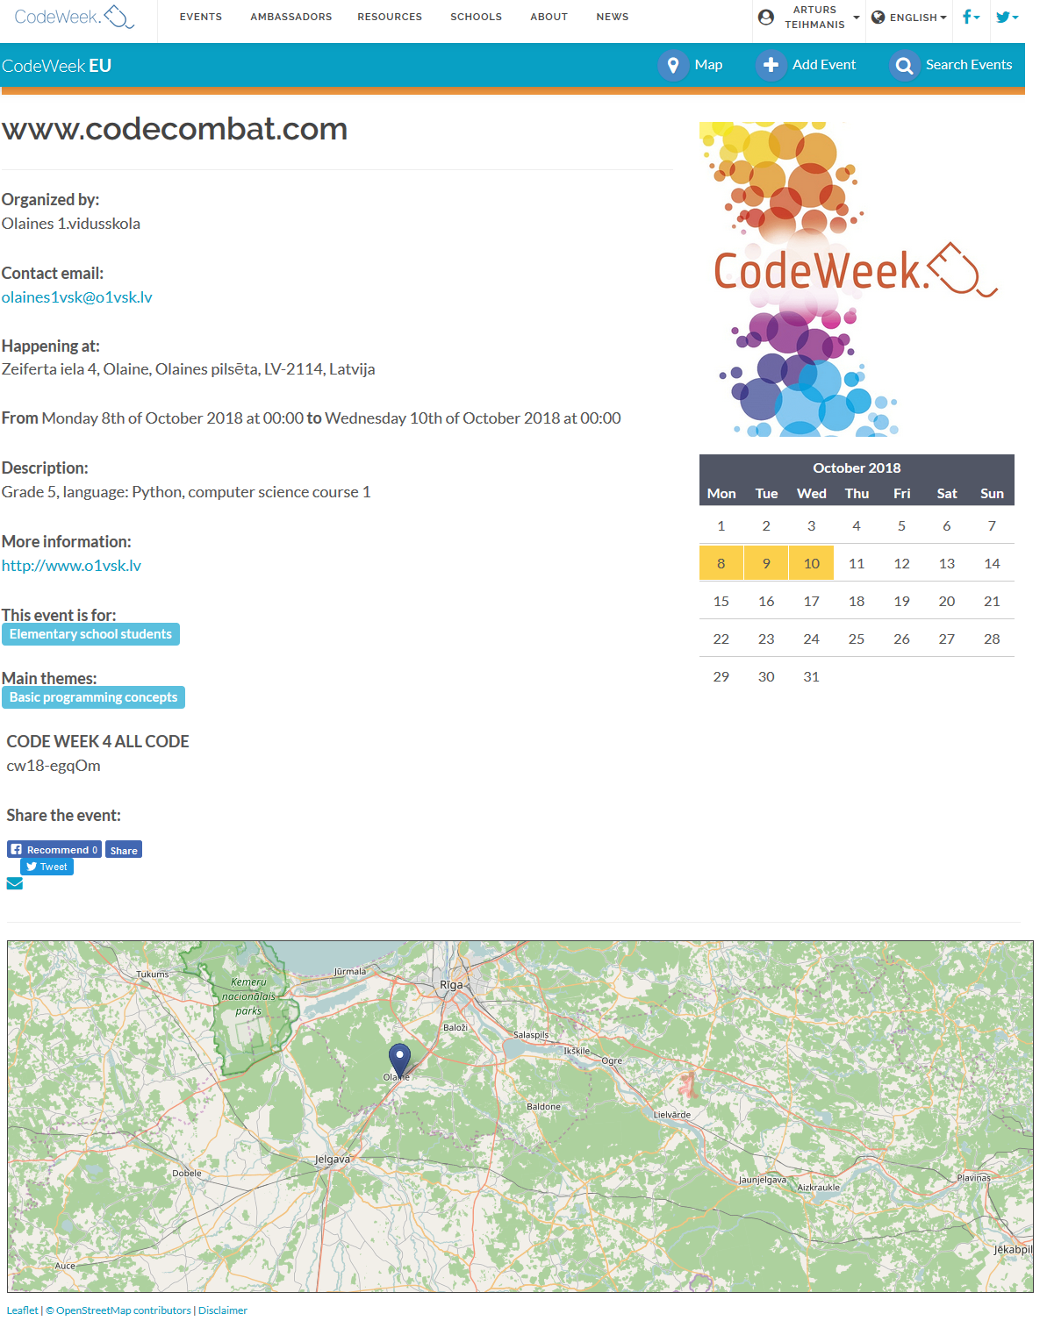Open the Events menu

(x=201, y=17)
